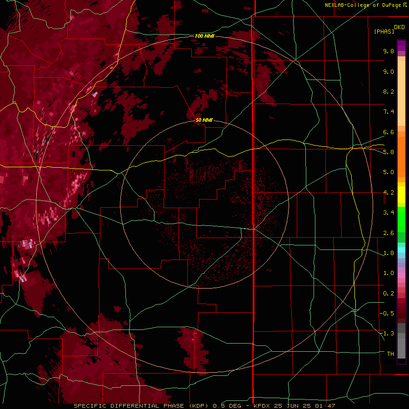Click the -0.5 scale value

[x=387, y=314]
